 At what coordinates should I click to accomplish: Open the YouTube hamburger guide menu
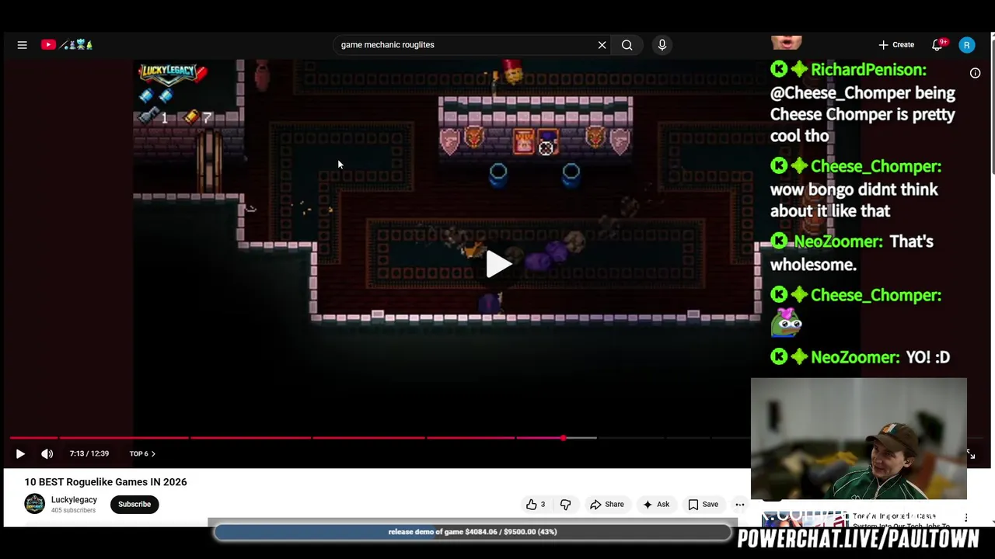[23, 45]
